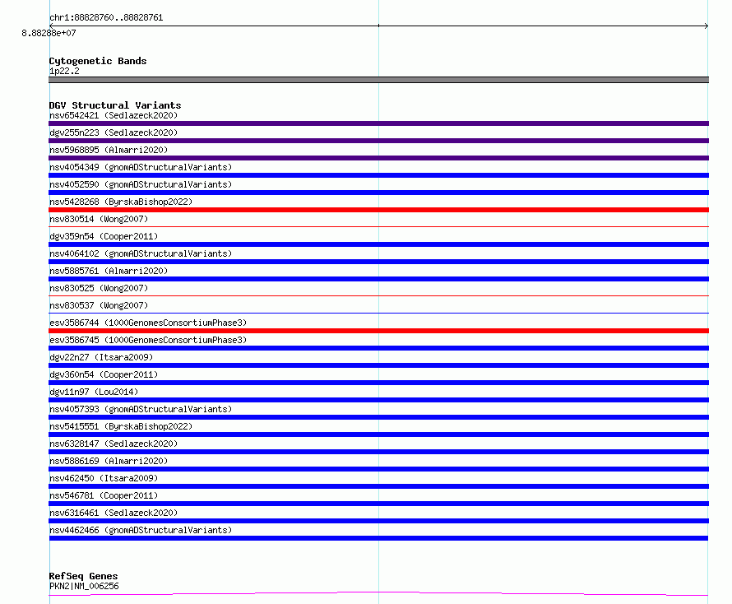Click the thin blue line under nsv830537

pyautogui.click(x=378, y=313)
